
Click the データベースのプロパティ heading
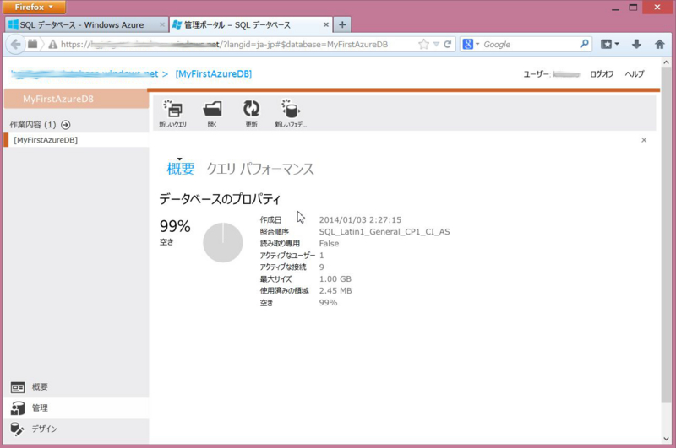click(x=220, y=199)
